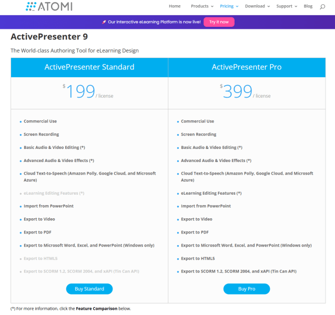Click the Feature Comparison footnote text
This screenshot has width=335, height=315.
coord(96,309)
